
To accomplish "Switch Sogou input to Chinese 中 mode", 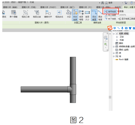I will point(115,28).
